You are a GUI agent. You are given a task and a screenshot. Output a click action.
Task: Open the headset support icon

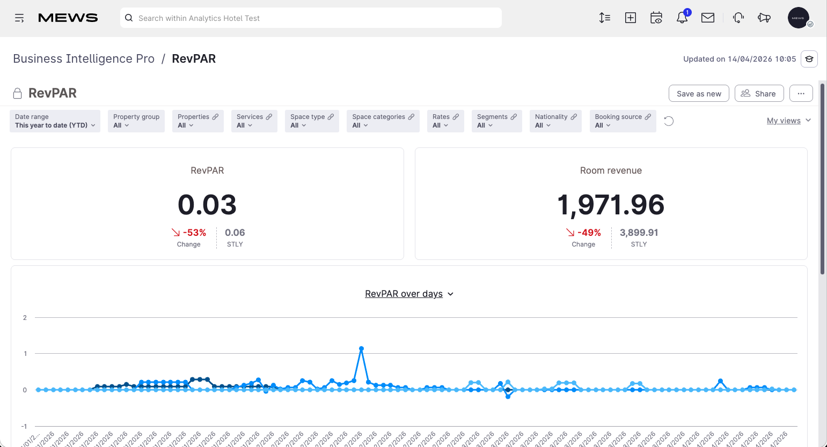[x=738, y=18]
